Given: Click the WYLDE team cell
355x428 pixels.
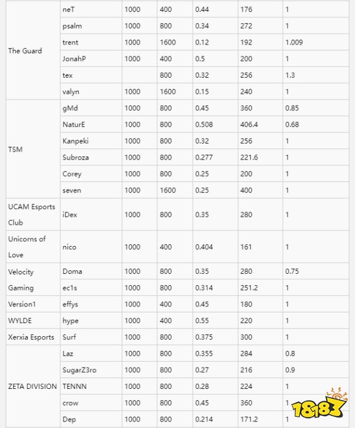Looking at the screenshot, I should tap(20, 321).
